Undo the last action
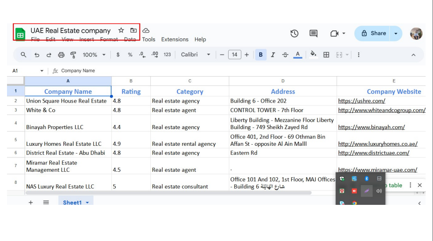Viewport: 433px width, 241px height. (x=37, y=55)
